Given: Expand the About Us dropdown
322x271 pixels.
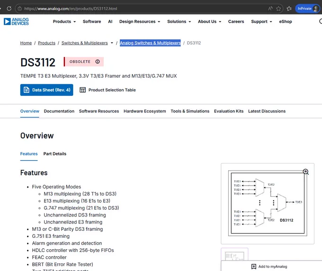Looking at the screenshot, I should [209, 22].
